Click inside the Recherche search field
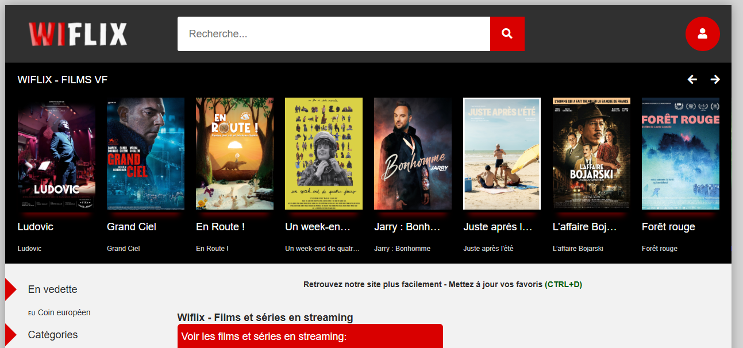Image resolution: width=743 pixels, height=348 pixels. (333, 33)
